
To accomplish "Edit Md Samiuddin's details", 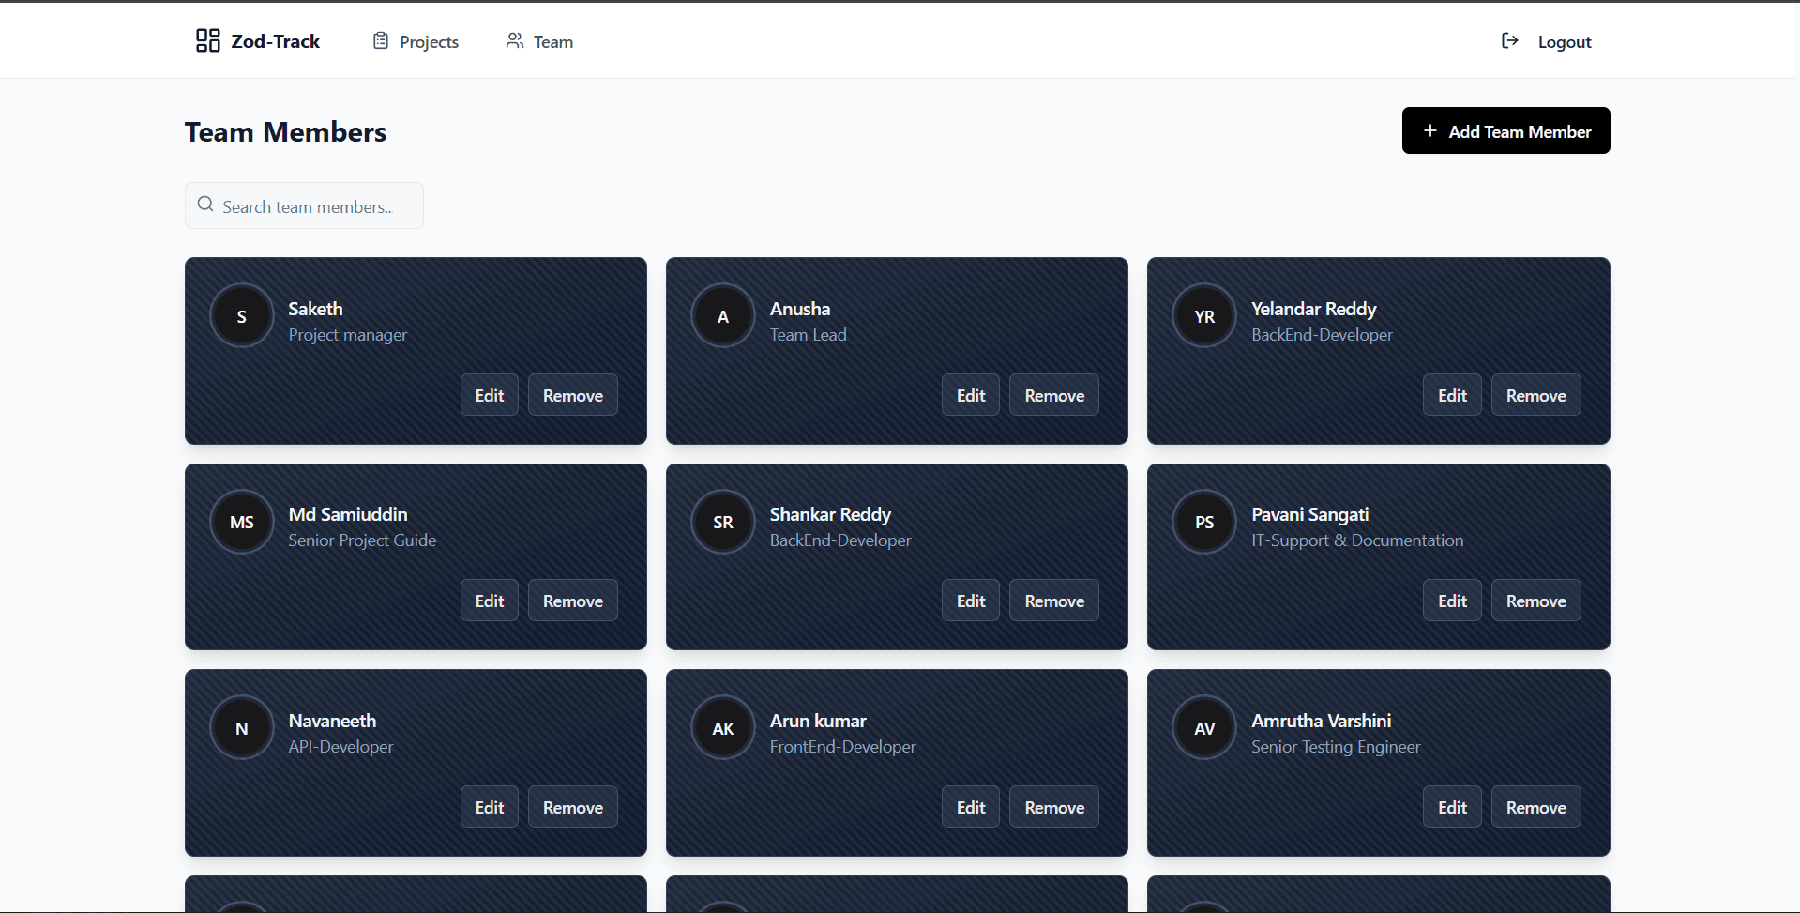I will (x=490, y=601).
